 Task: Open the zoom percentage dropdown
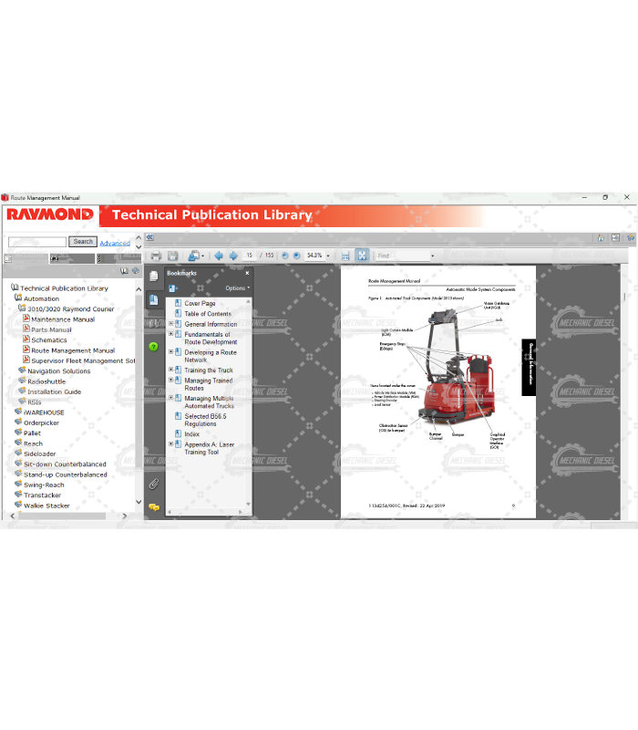click(x=330, y=256)
